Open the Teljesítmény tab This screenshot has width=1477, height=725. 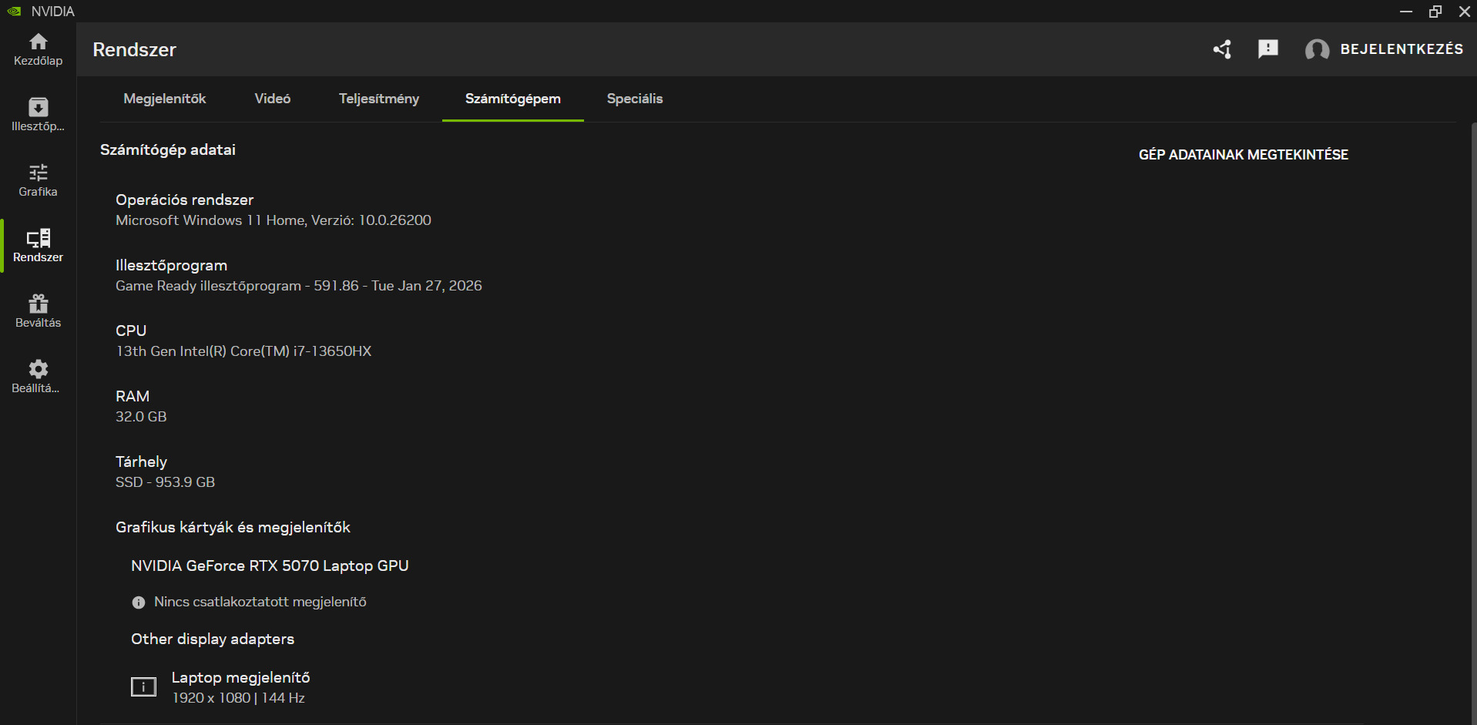379,99
